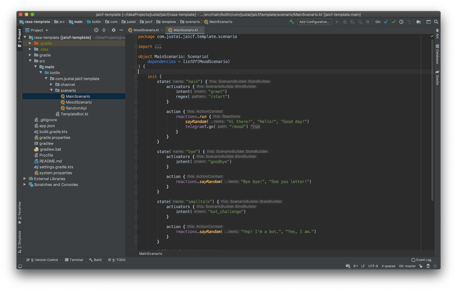The width and height of the screenshot is (457, 291).
Task: Hide the Project tool window
Action: click(121, 30)
